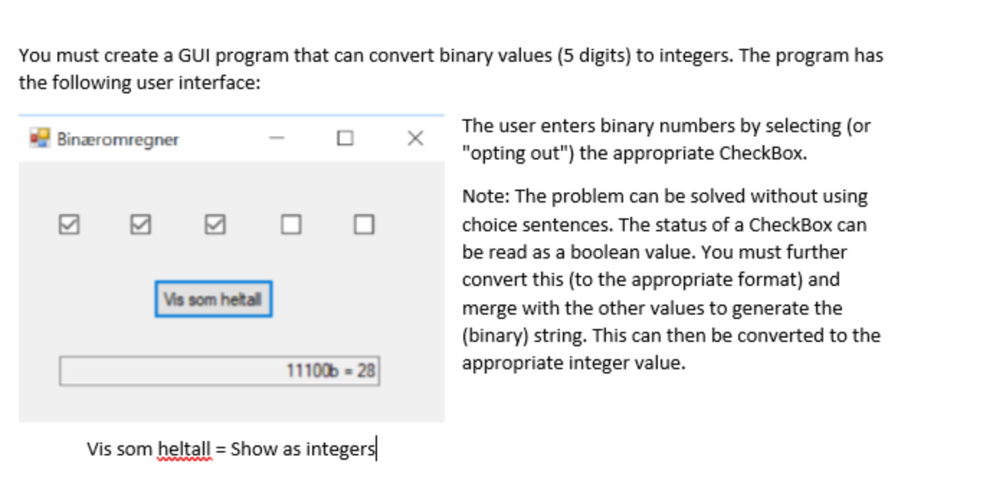Click the Binæromregner application icon

coord(39,138)
